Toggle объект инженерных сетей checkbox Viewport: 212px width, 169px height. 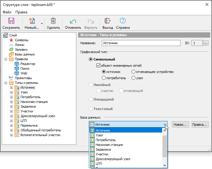click(x=99, y=66)
